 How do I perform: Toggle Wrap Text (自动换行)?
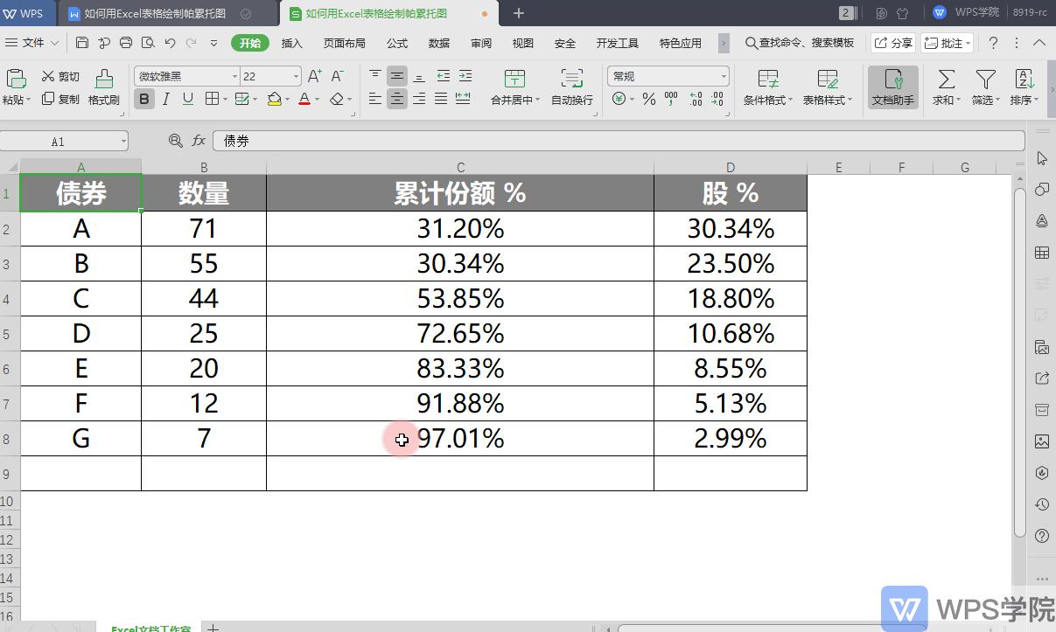point(571,87)
